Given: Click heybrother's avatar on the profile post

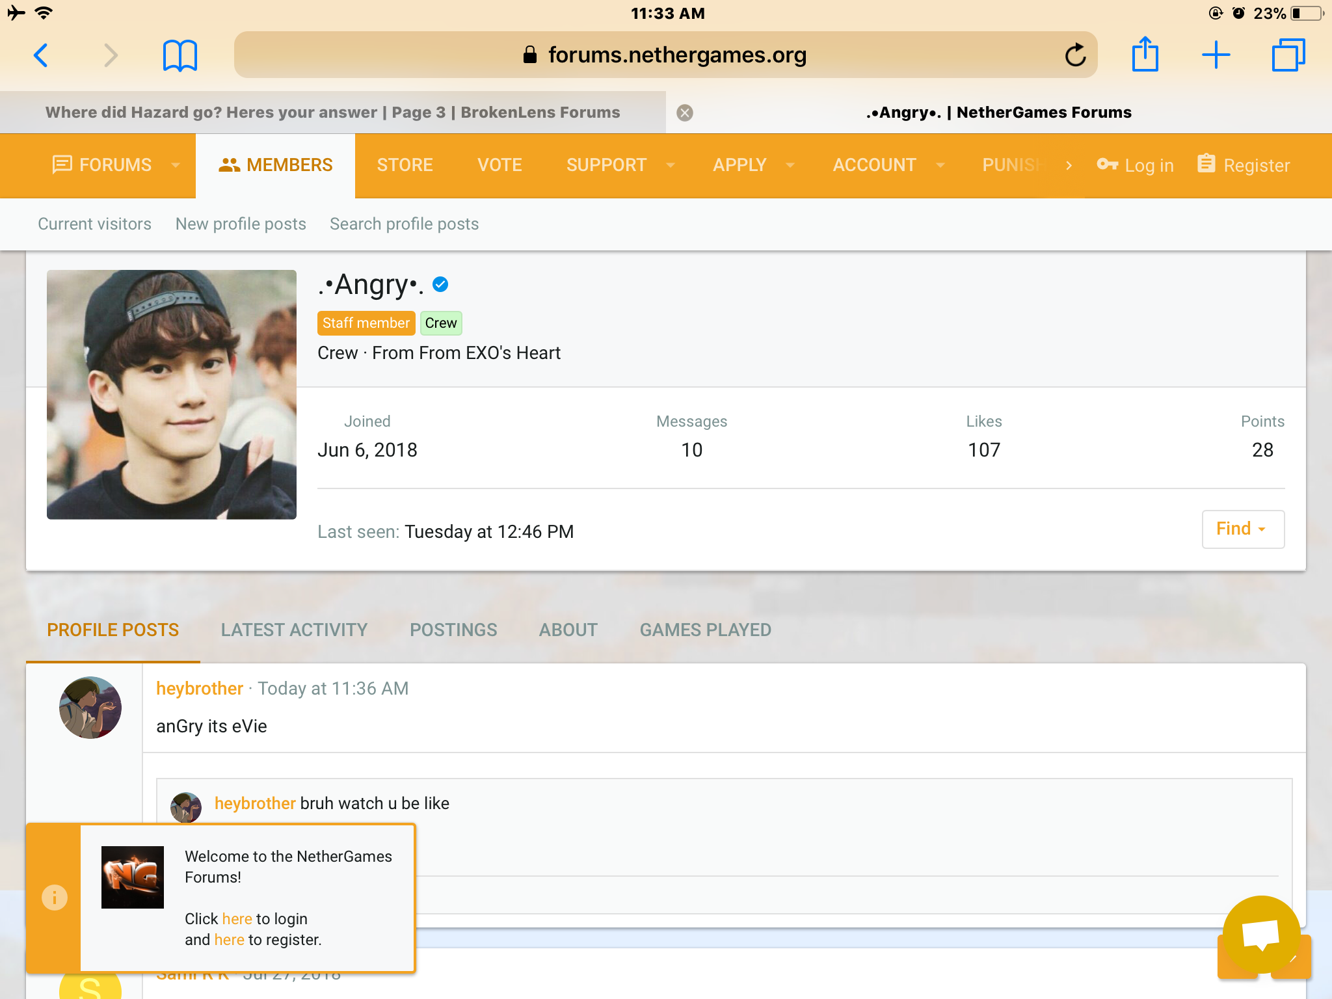Looking at the screenshot, I should [x=90, y=708].
